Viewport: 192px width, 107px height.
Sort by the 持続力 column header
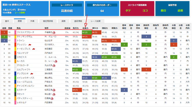point(105,28)
